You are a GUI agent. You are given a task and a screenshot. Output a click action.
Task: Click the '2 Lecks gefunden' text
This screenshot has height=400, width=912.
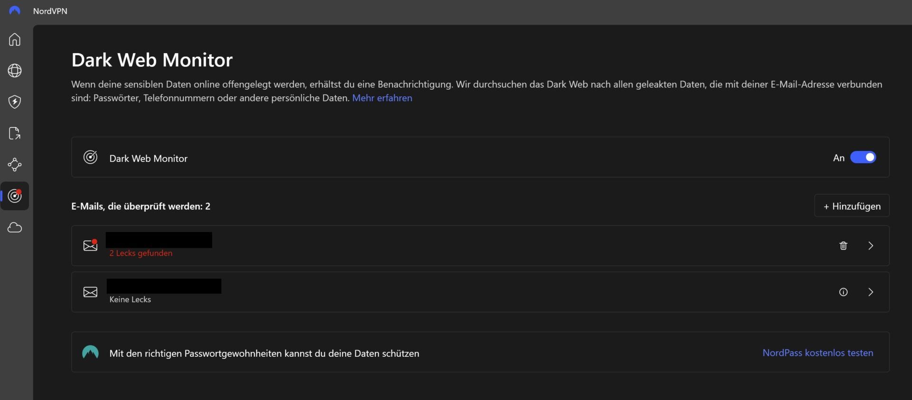[x=141, y=253]
